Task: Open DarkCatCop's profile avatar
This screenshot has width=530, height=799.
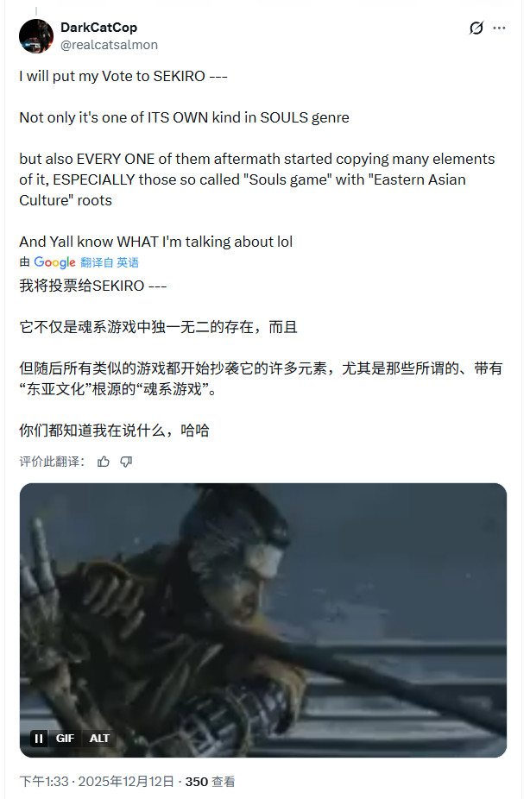Action: [36, 36]
